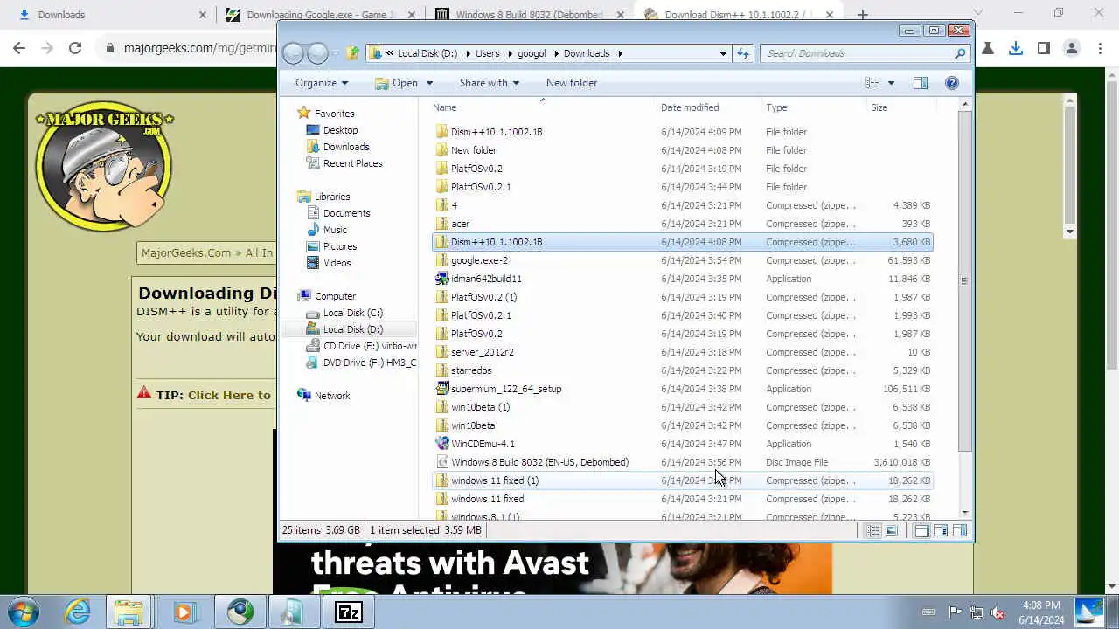The height and width of the screenshot is (629, 1119).
Task: Open the Chrome profile avatar
Action: point(1071,48)
